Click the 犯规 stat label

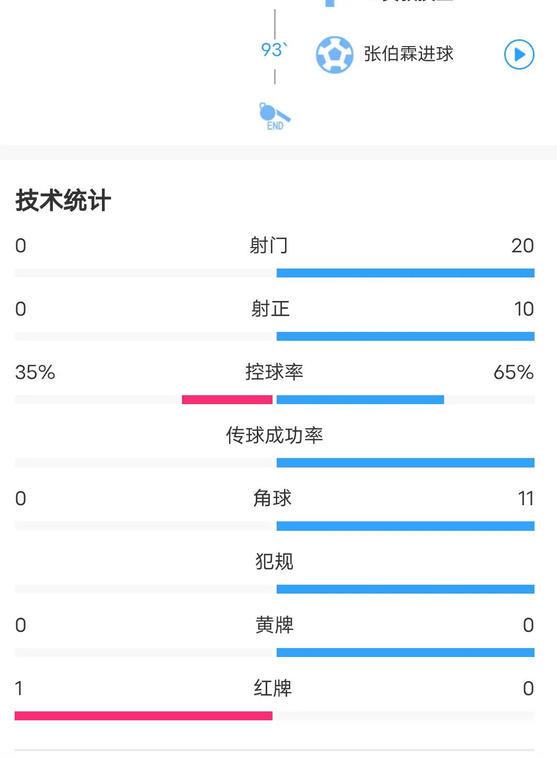[274, 562]
